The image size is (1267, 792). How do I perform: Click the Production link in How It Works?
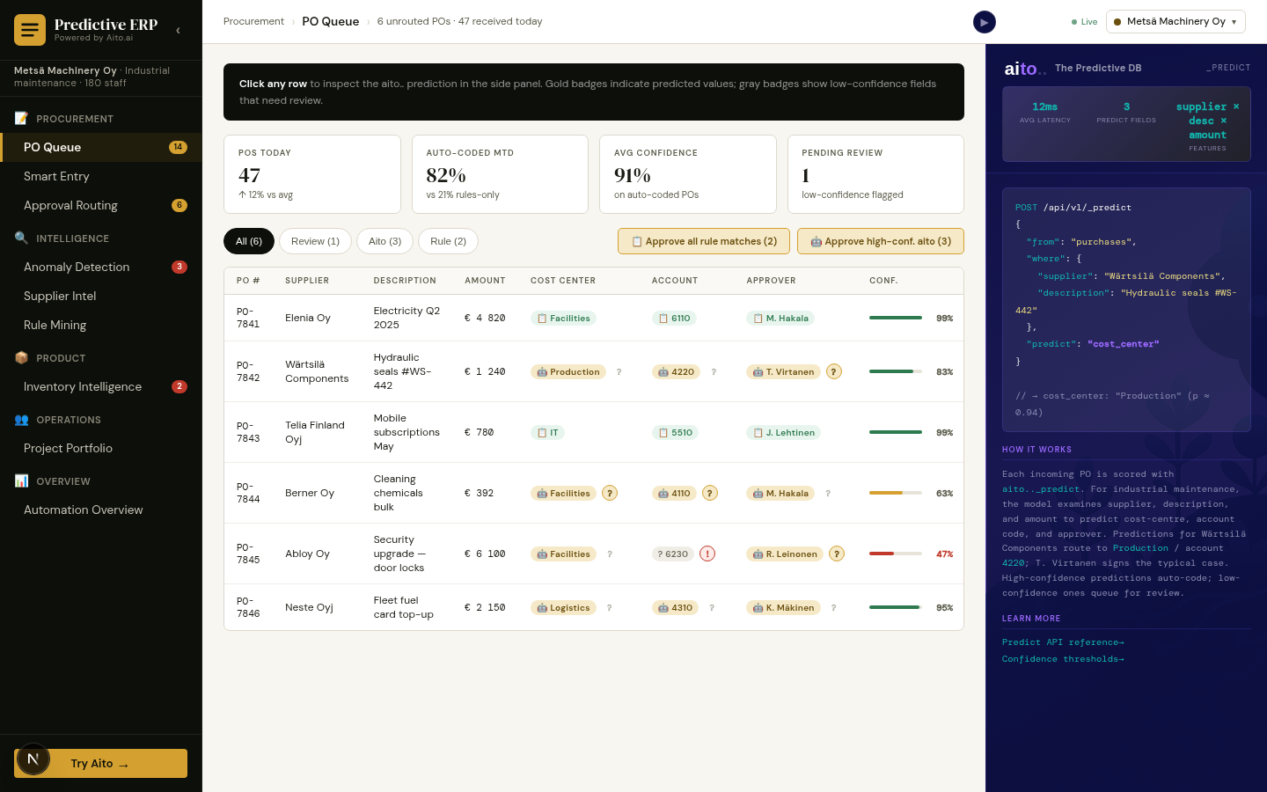point(1140,548)
